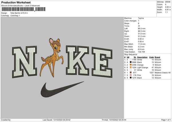Click the Right value 86.5 mm
The image size is (172, 122).
click(x=142, y=31)
